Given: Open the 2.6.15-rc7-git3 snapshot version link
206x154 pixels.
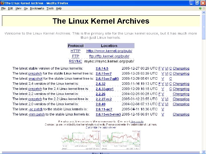Looking at the screenshot, I should tap(107, 79).
